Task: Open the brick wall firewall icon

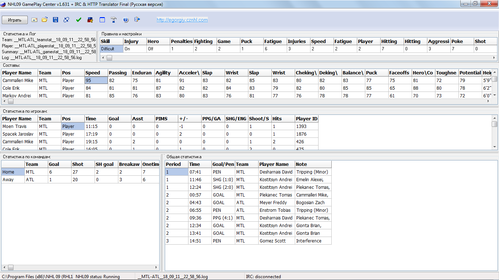Action: click(90, 20)
